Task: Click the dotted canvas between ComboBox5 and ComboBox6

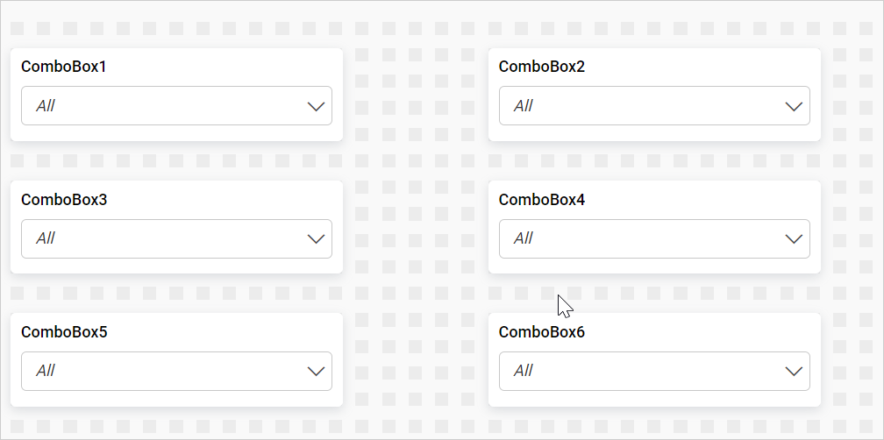Action: (x=415, y=360)
